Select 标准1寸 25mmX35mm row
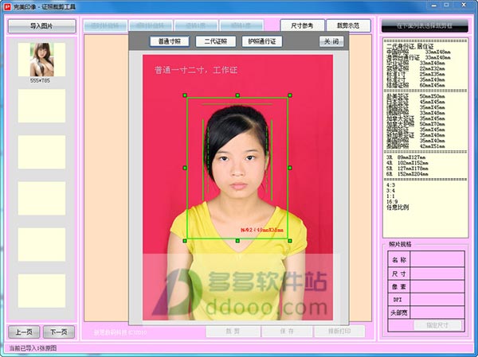This screenshot has width=478, height=357. [416, 74]
